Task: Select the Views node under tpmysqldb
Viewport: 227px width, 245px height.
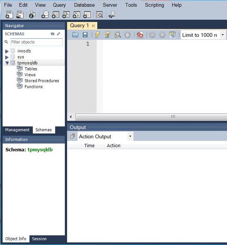Action: coord(30,75)
